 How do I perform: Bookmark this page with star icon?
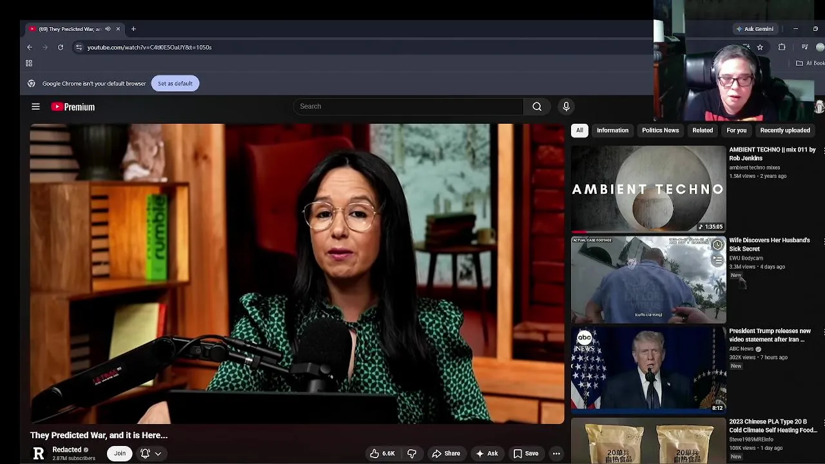[x=760, y=47]
